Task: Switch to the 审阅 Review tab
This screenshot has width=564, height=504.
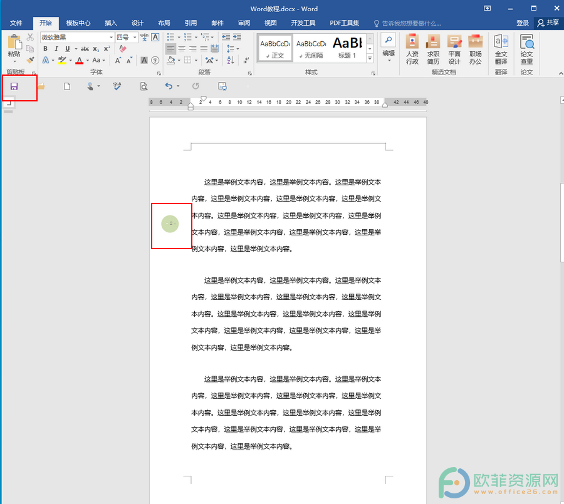Action: click(x=244, y=23)
